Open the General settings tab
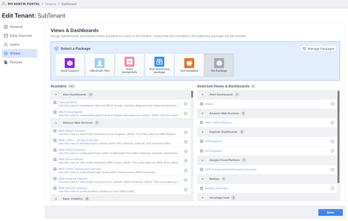The height and width of the screenshot is (221, 348). (20, 27)
